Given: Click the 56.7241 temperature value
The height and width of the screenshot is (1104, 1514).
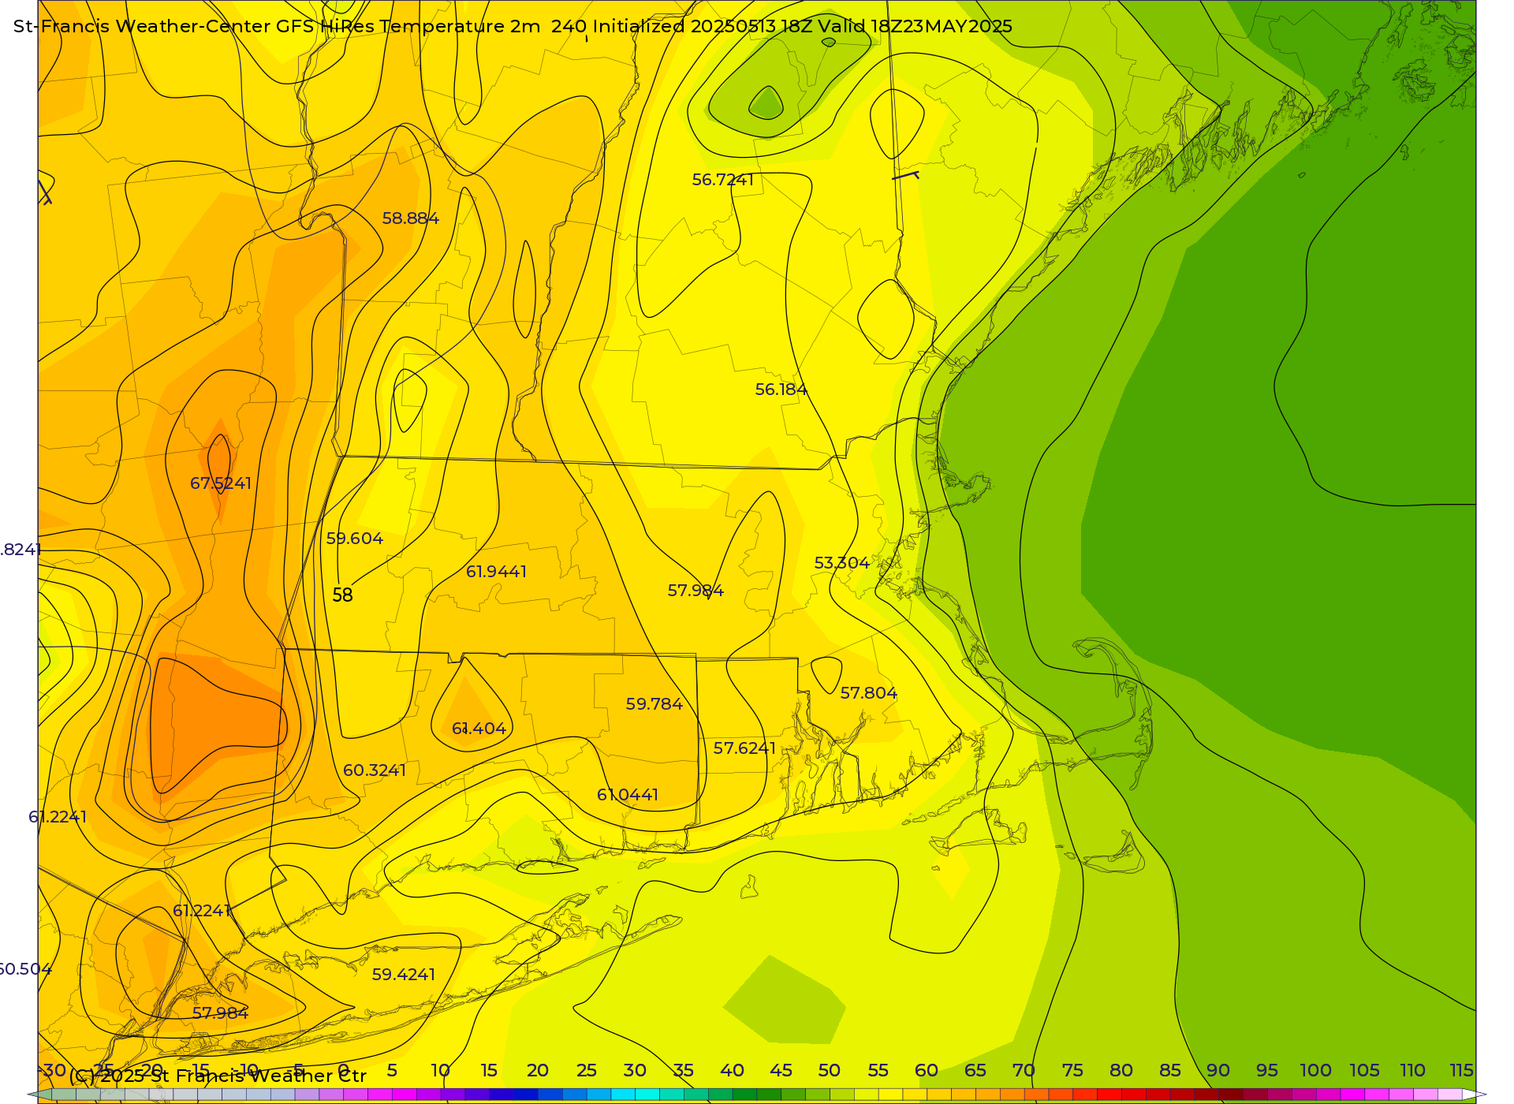Looking at the screenshot, I should (723, 180).
